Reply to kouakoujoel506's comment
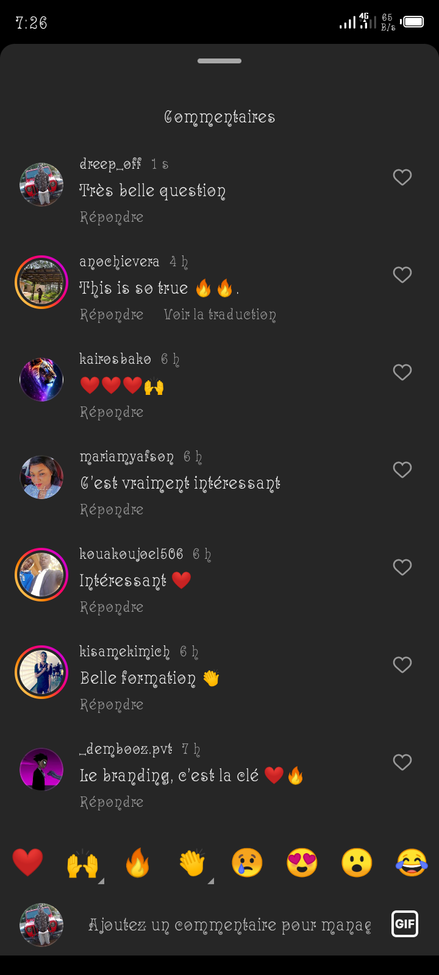This screenshot has width=439, height=975. [112, 608]
